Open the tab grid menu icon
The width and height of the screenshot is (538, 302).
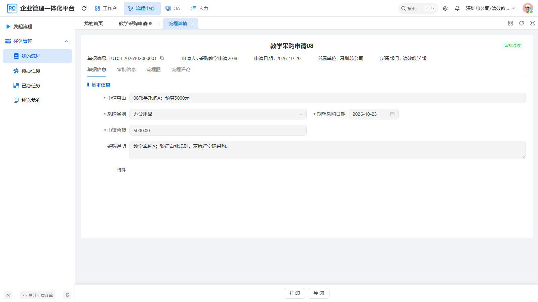(x=510, y=23)
